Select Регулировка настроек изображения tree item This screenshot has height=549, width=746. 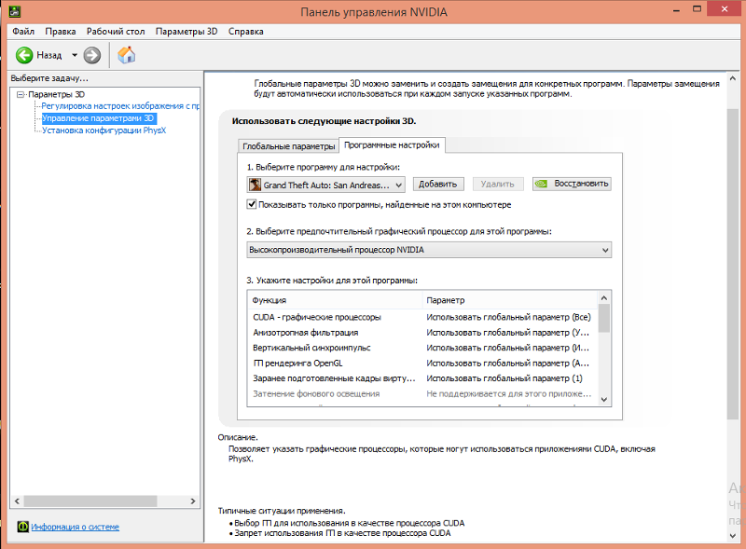click(x=120, y=106)
